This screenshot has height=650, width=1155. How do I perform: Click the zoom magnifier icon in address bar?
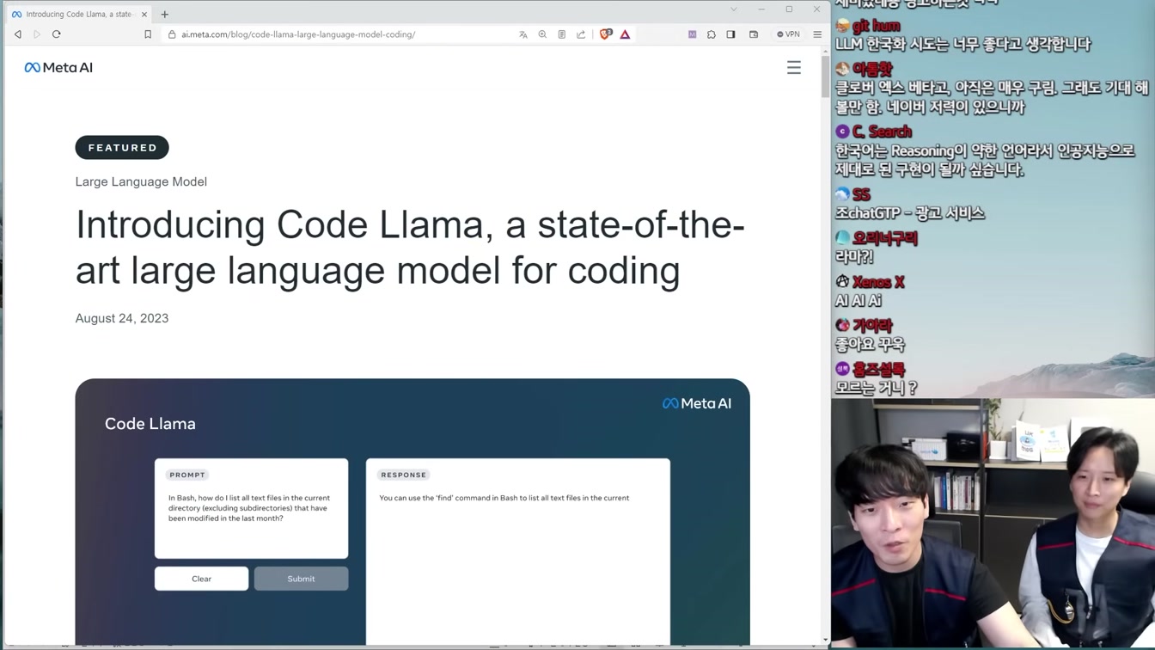pyautogui.click(x=542, y=34)
